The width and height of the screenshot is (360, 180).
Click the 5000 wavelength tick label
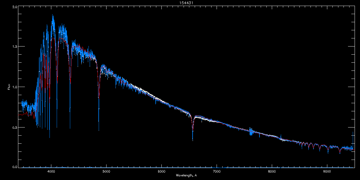[x=106, y=172]
